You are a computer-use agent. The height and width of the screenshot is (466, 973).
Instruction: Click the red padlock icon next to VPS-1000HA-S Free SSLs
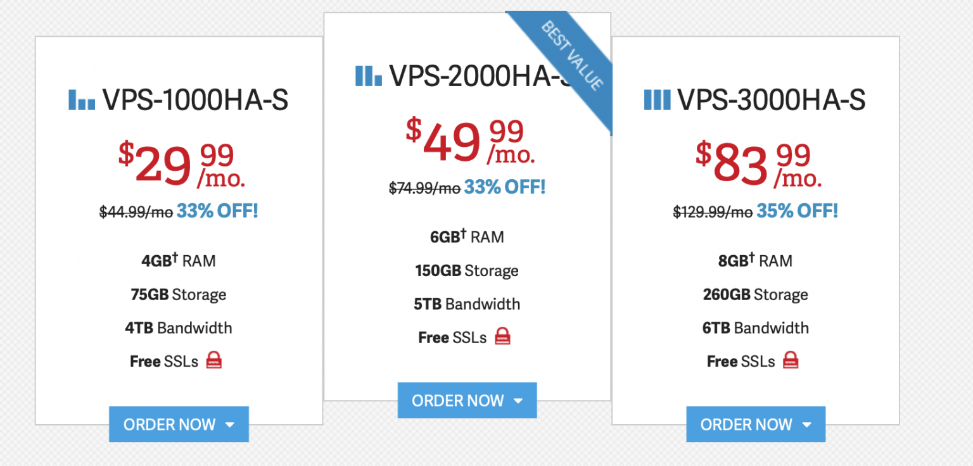pyautogui.click(x=213, y=360)
